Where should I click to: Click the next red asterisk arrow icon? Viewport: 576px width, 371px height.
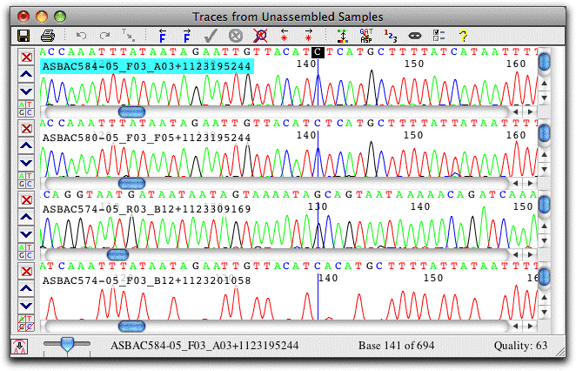tap(309, 36)
